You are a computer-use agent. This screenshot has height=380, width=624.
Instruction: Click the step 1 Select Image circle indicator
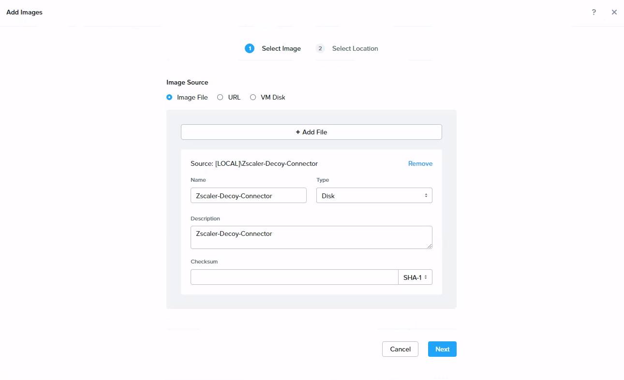[x=250, y=48]
